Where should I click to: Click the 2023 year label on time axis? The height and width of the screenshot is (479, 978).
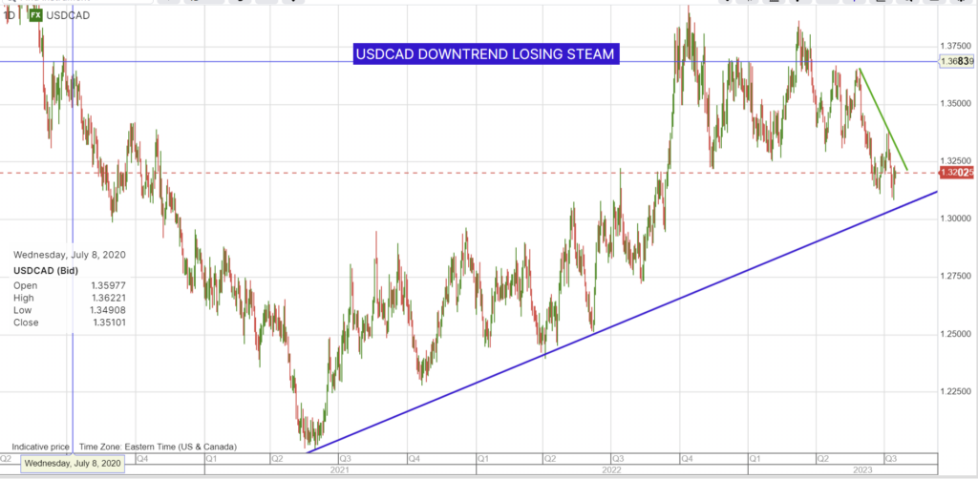tap(862, 470)
